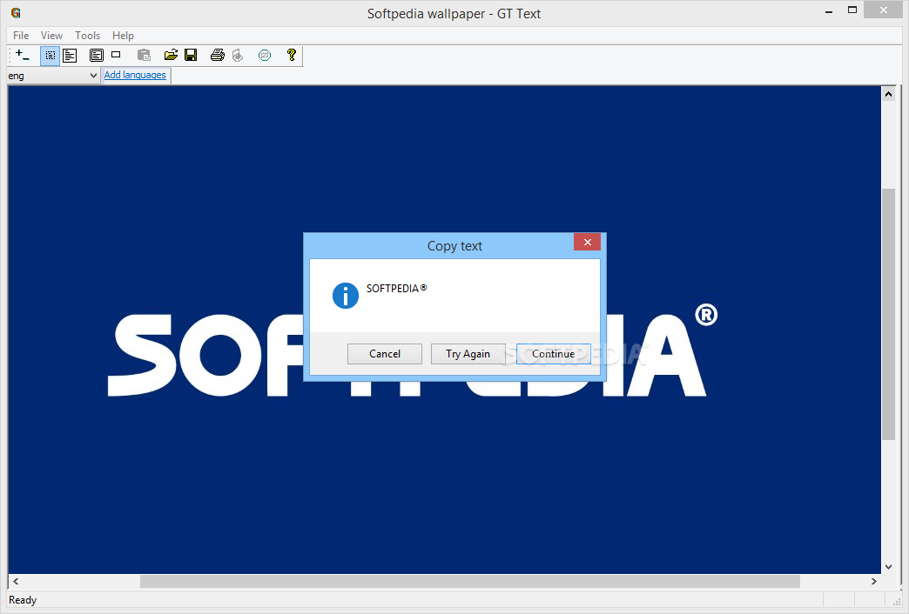Click the grayed-out print preview icon

click(238, 55)
